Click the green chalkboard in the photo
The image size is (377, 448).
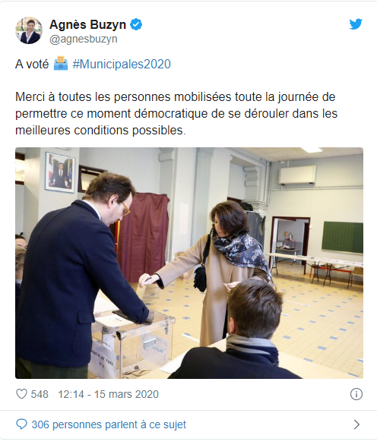click(x=342, y=237)
